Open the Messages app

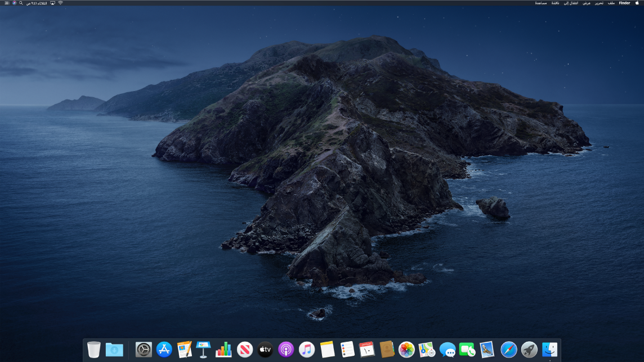(447, 350)
